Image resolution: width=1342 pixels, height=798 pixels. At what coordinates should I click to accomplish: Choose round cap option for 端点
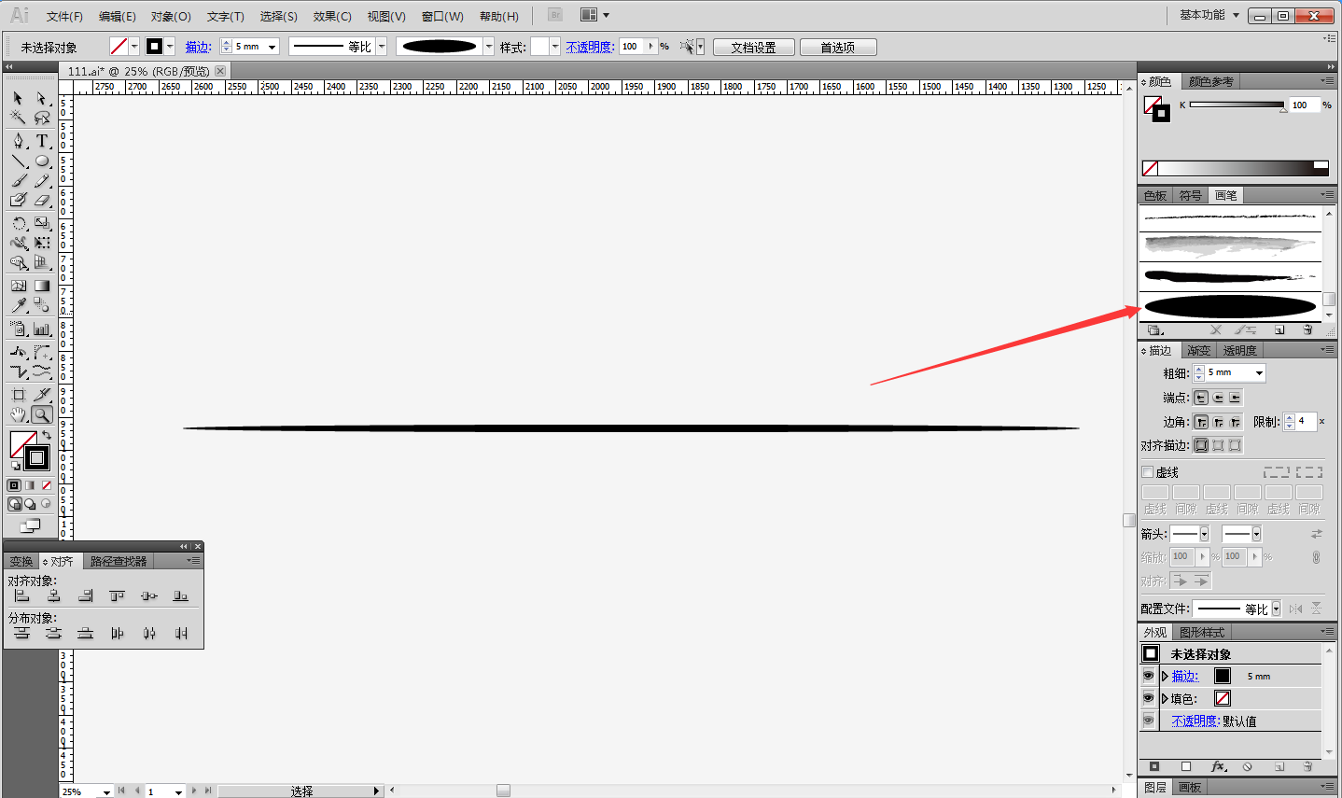(x=1218, y=398)
